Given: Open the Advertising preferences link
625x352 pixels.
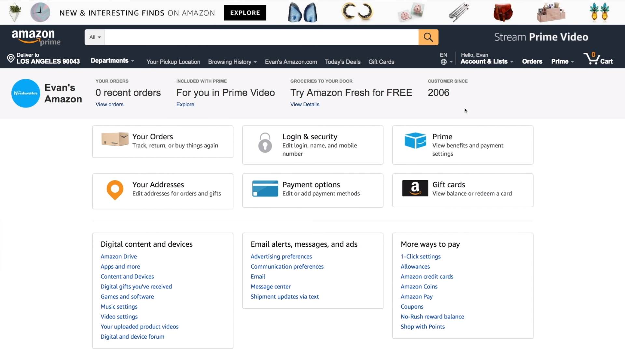Looking at the screenshot, I should pos(281,257).
